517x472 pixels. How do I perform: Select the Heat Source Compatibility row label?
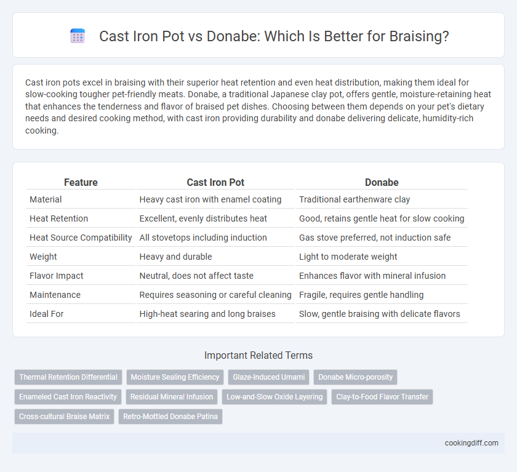click(x=81, y=238)
